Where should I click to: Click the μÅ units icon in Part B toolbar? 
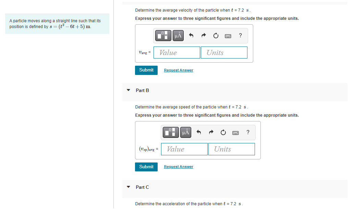coord(185,132)
